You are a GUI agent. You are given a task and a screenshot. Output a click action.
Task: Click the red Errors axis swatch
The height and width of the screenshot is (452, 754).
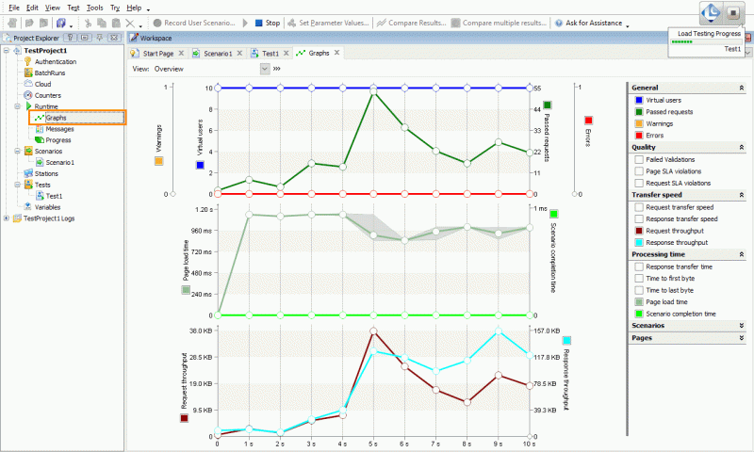point(588,121)
